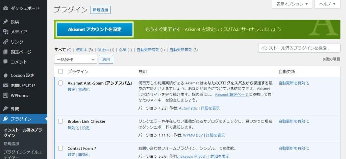Click the envelope icon beside お問い合わせ
Viewport: 346px width, 159px height.
tap(5, 86)
